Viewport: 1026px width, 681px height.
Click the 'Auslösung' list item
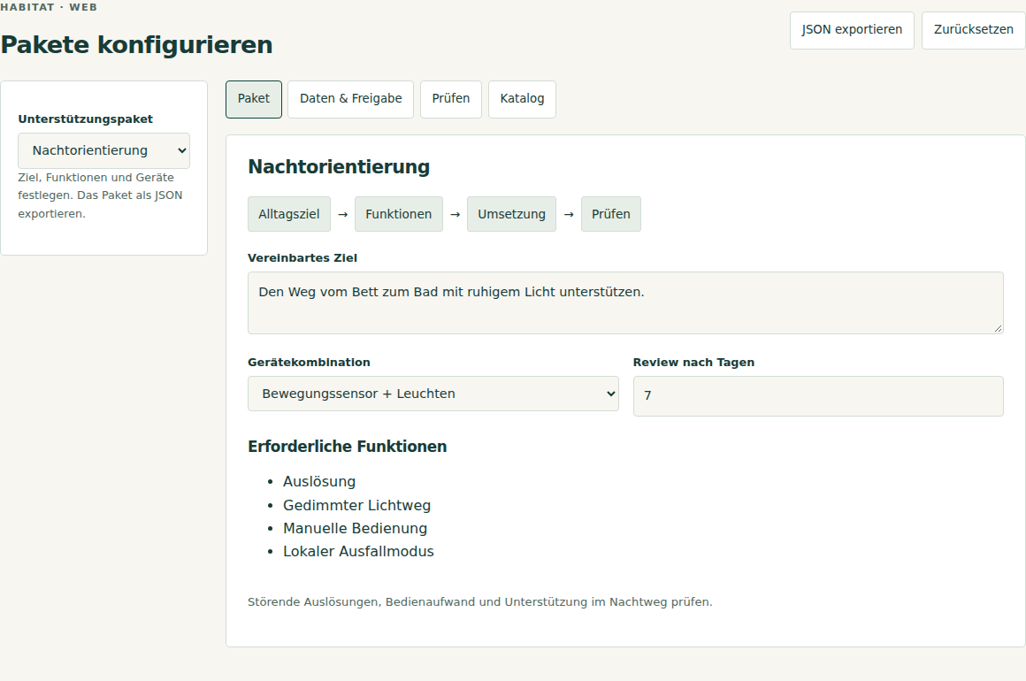[x=319, y=482]
